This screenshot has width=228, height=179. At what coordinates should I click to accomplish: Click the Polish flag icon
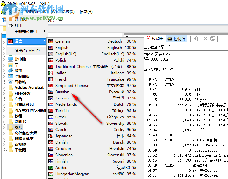pos(51,60)
